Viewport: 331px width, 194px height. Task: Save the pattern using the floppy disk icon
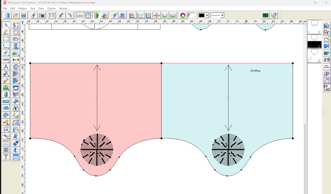(24, 15)
